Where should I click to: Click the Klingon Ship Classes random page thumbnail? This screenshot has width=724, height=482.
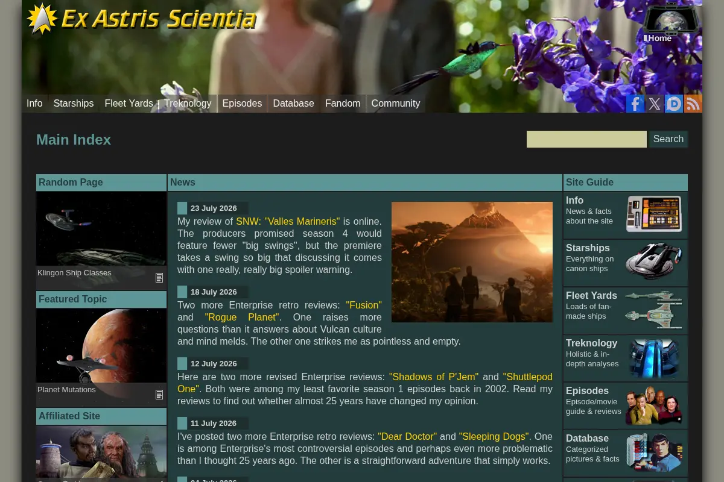tap(101, 230)
